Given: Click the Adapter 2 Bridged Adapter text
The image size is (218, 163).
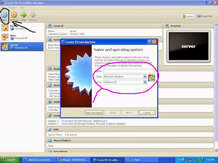Looking at the screenshot, I should click(93, 124).
